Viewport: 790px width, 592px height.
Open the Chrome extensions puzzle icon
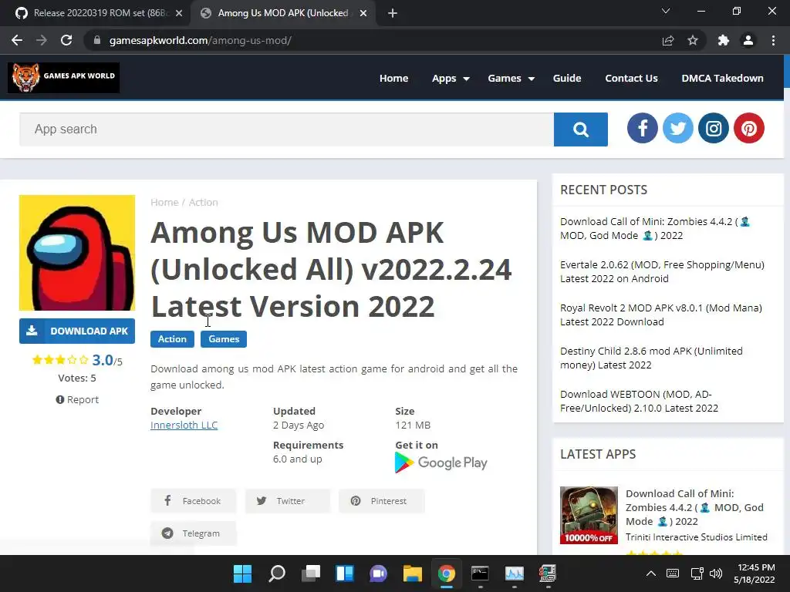click(724, 40)
